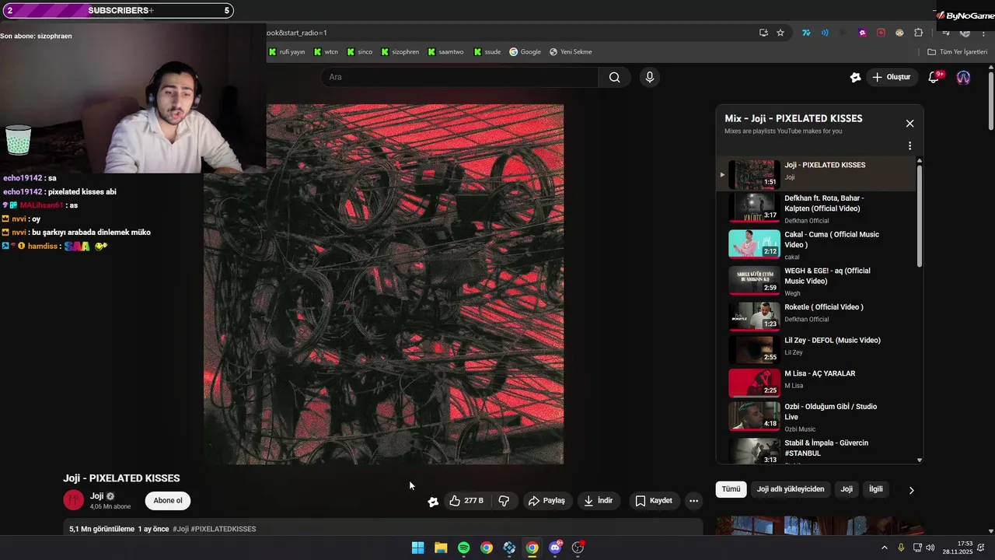Open the wtcn bookmark
Viewport: 995px width, 560px height.
(x=326, y=52)
